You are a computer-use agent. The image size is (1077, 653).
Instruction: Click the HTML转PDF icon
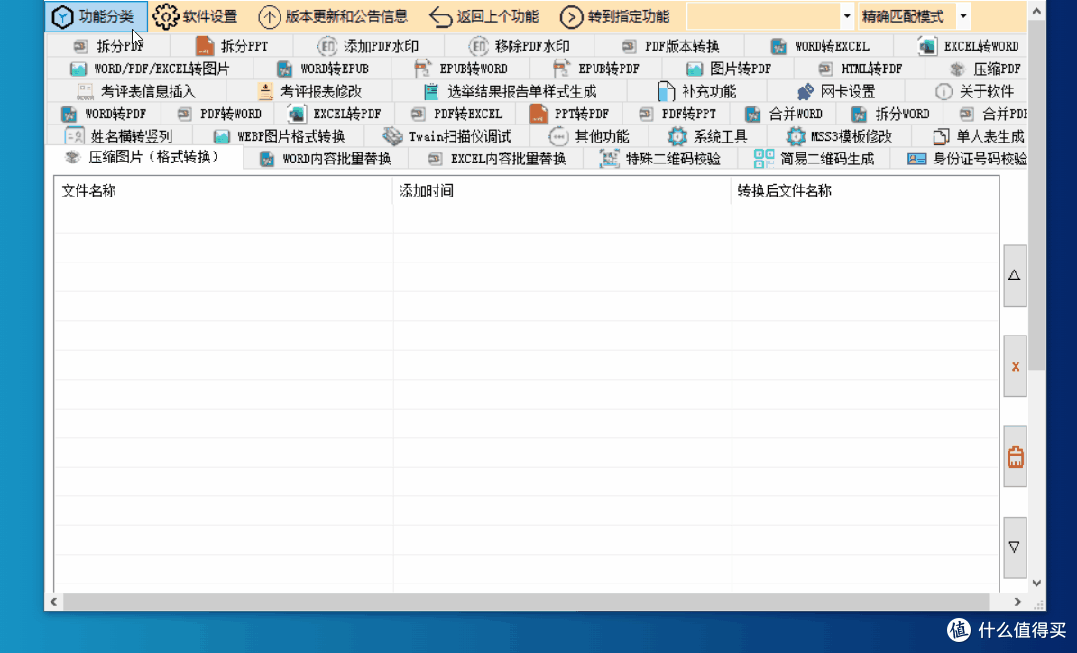click(825, 69)
